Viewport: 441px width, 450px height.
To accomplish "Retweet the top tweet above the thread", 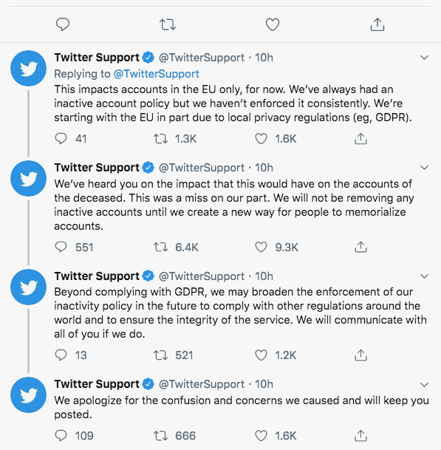I will click(x=168, y=24).
